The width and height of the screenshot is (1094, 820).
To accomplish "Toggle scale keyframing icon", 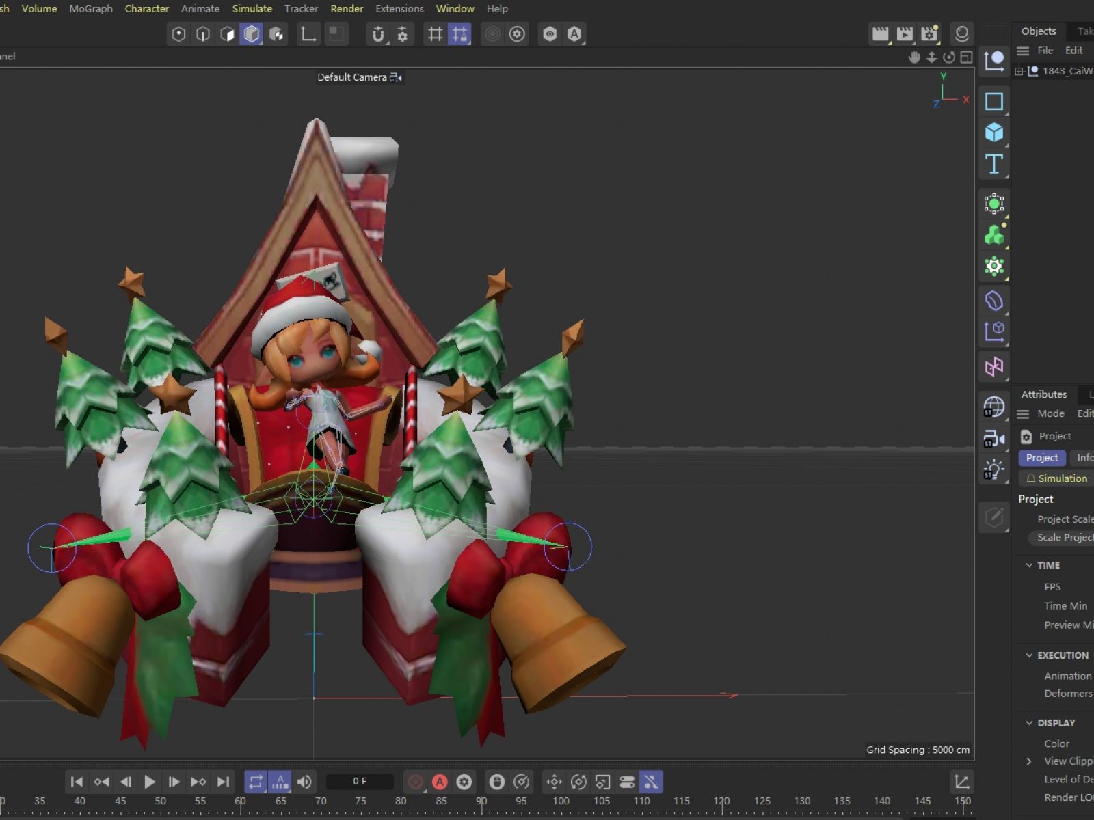I will pyautogui.click(x=602, y=782).
